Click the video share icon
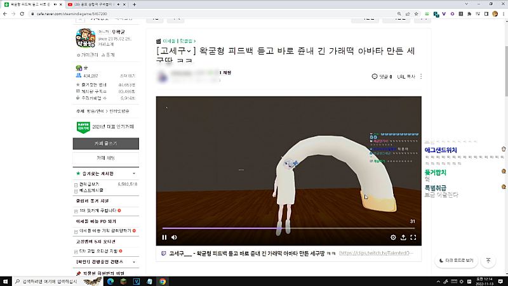The height and width of the screenshot is (286, 508). (403, 237)
